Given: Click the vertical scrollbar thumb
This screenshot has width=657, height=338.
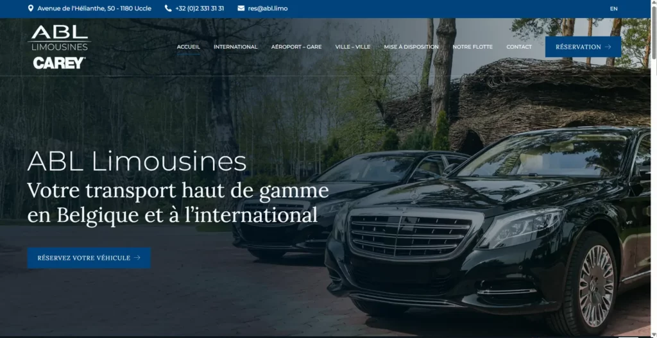Looking at the screenshot, I should click(x=653, y=32).
